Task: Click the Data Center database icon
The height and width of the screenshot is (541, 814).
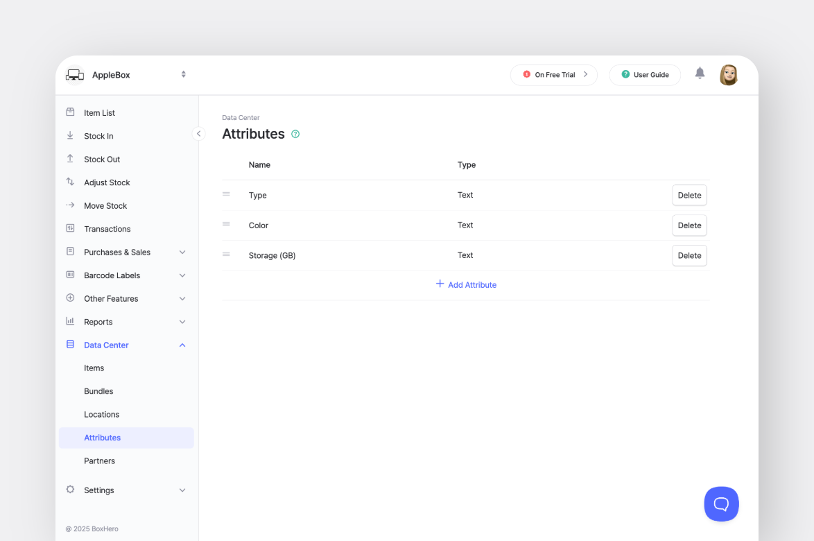Action: click(70, 345)
